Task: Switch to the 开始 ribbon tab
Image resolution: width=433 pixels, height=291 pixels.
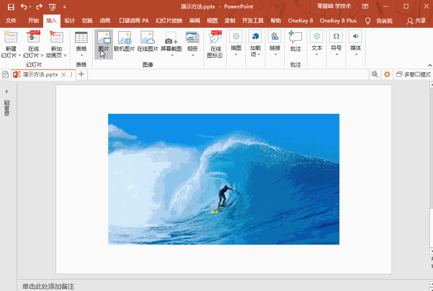Action: [x=34, y=21]
